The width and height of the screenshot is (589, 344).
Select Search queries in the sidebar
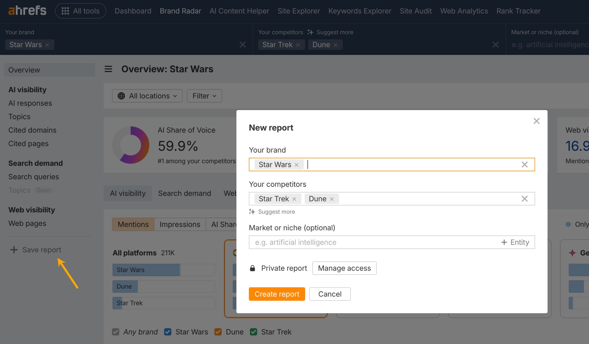coord(34,176)
